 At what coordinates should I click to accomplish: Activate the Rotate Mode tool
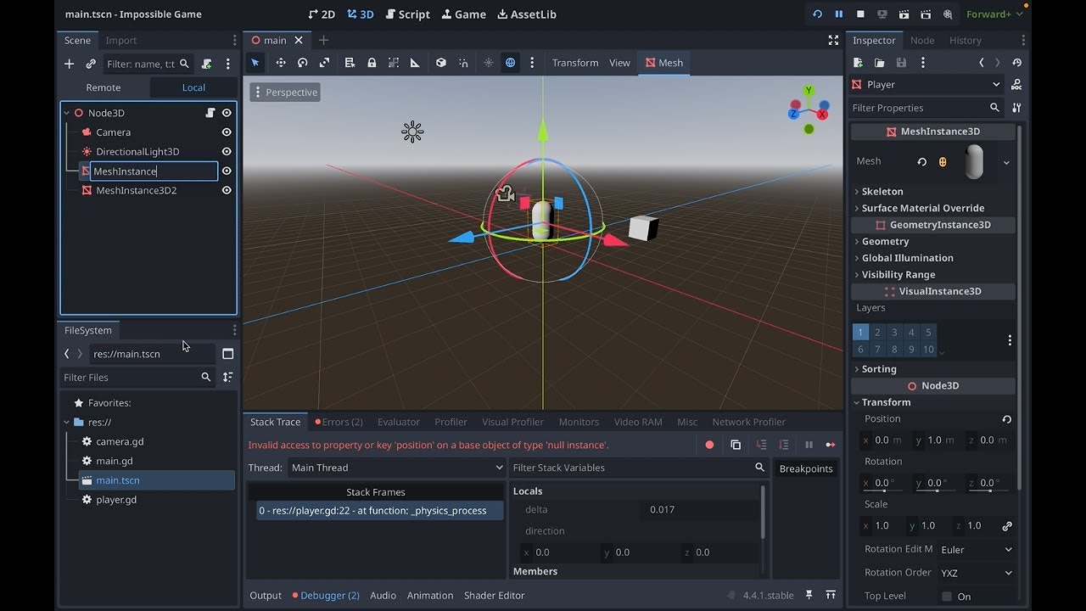[302, 63]
